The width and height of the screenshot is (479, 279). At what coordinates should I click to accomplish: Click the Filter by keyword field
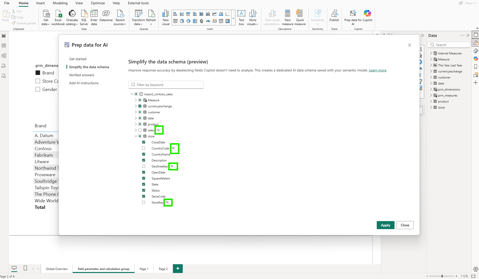pyautogui.click(x=166, y=85)
